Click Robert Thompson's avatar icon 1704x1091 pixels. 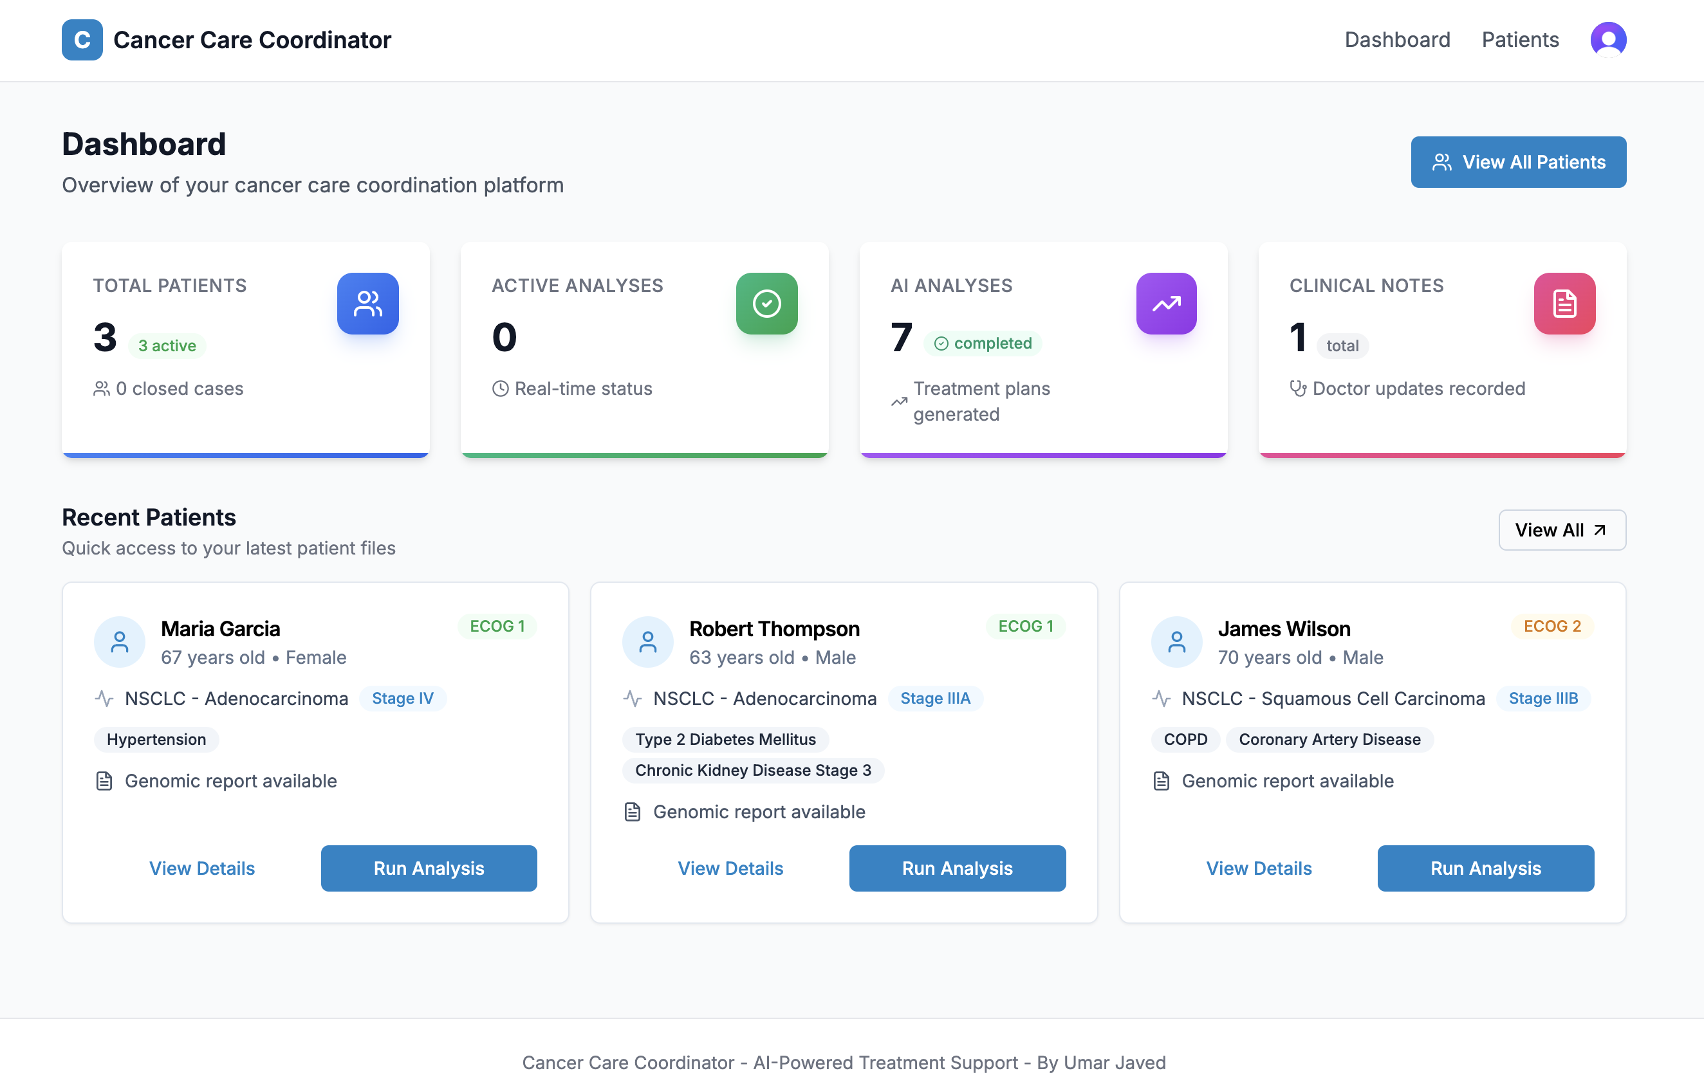click(647, 642)
